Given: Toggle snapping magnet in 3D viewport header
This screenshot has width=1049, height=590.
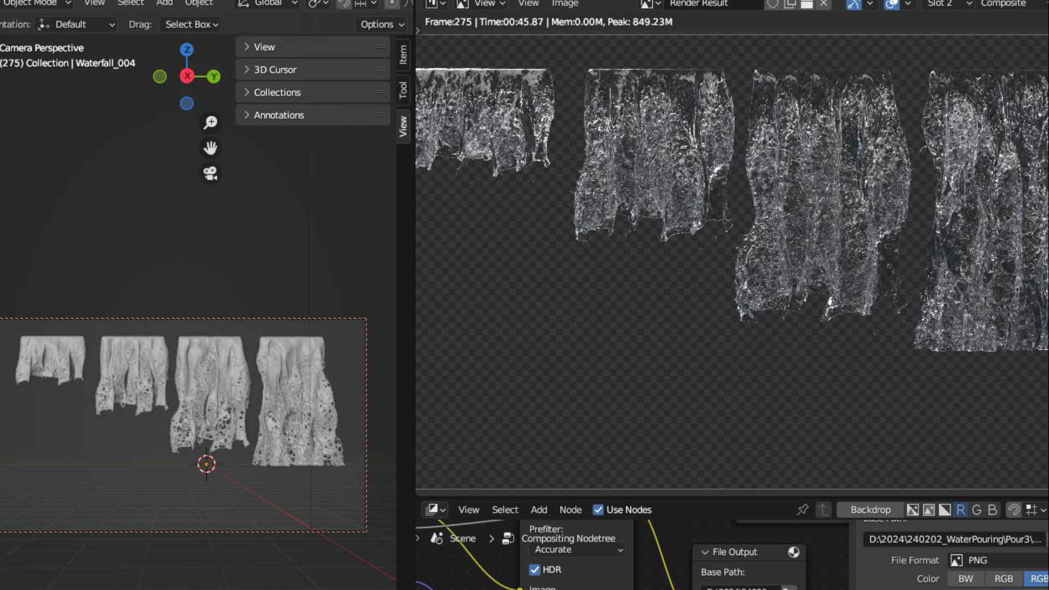Looking at the screenshot, I should tap(344, 4).
